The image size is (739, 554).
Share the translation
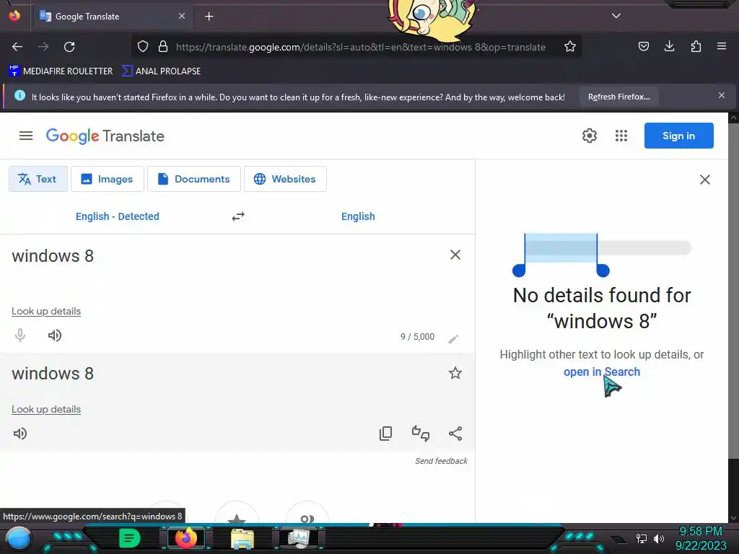455,434
